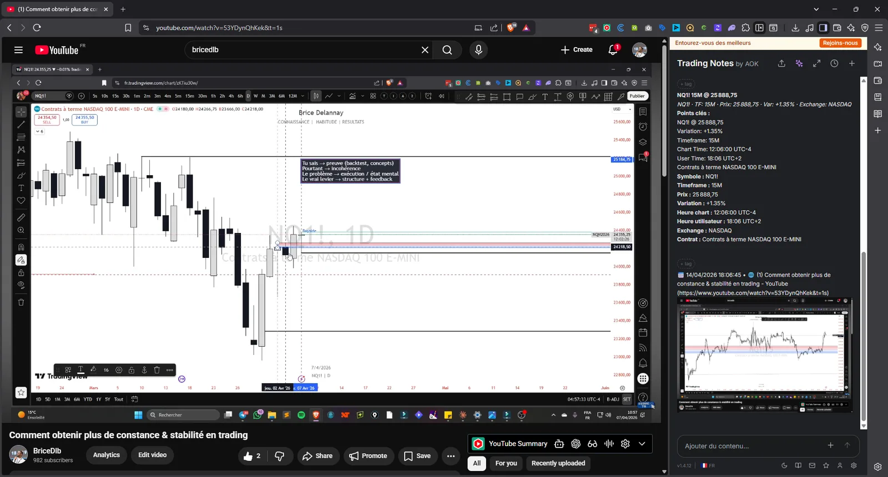Open the guide book icon in footer
The width and height of the screenshot is (888, 477).
(798, 465)
